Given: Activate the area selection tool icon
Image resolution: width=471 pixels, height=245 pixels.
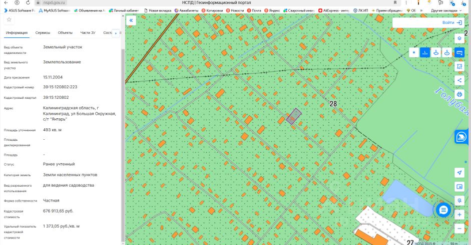Looking at the screenshot, I should click(459, 66).
